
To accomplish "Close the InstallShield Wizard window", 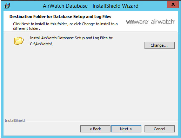I will [173, 4].
